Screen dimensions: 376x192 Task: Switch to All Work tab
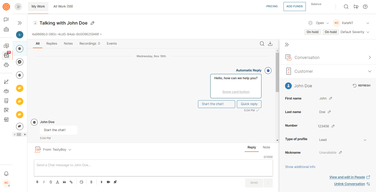pos(63,7)
